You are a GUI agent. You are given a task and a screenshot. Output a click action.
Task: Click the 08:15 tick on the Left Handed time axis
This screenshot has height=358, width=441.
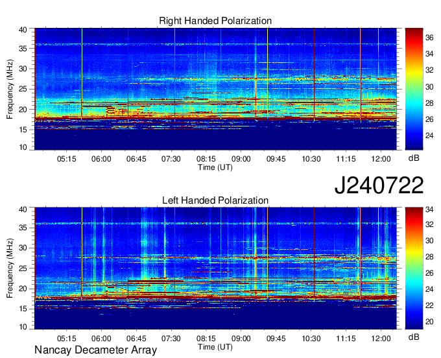pos(206,339)
